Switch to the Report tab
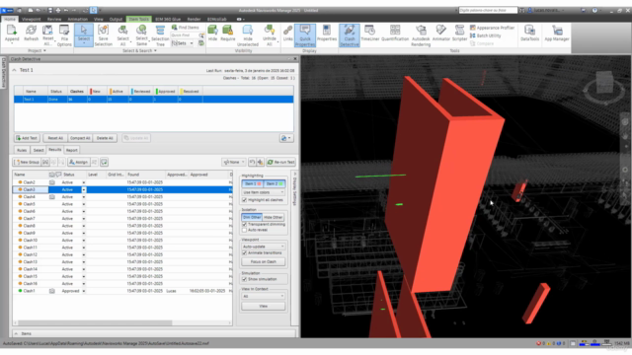The height and width of the screenshot is (355, 632). [x=72, y=150]
